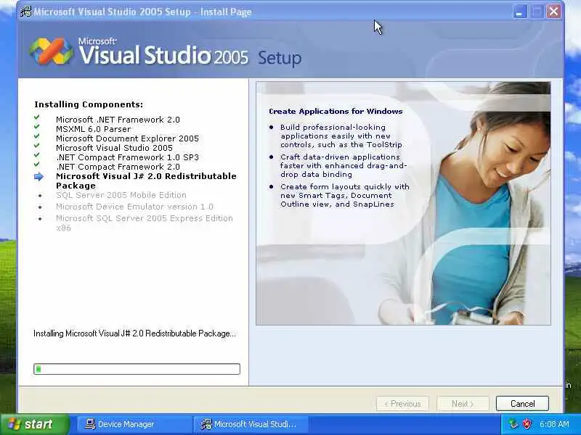Select .NET Compact Framework 1.0 SP3 entry
Viewport: 581px width, 435px height.
pyautogui.click(x=128, y=157)
